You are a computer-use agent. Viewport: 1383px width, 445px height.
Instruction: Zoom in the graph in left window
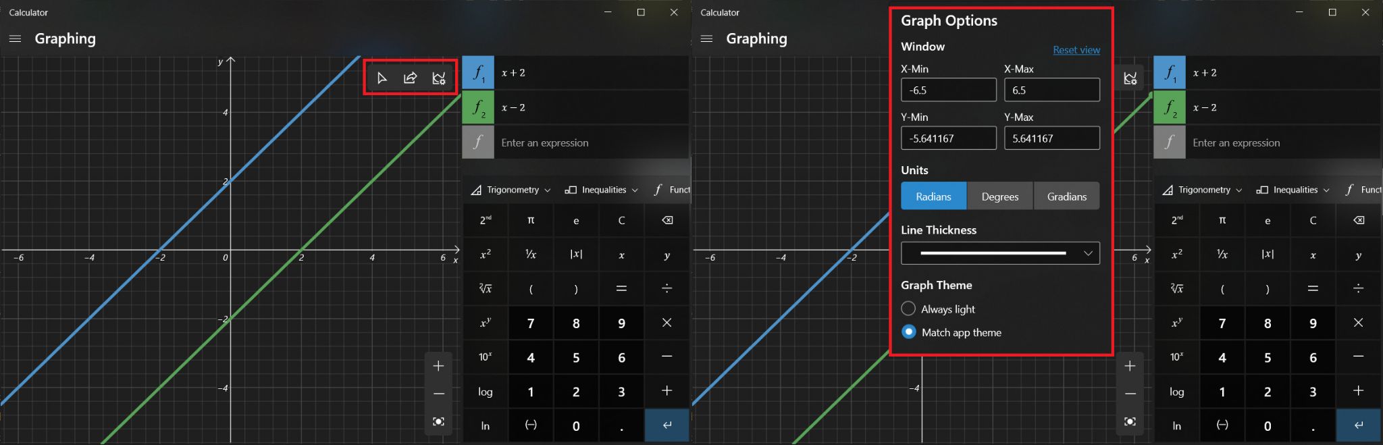click(438, 365)
